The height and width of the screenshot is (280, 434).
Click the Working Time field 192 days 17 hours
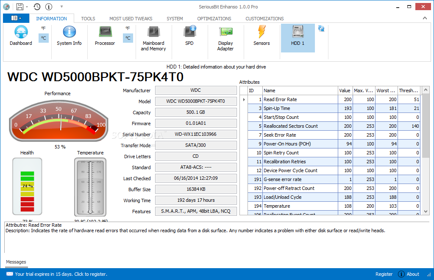click(196, 200)
